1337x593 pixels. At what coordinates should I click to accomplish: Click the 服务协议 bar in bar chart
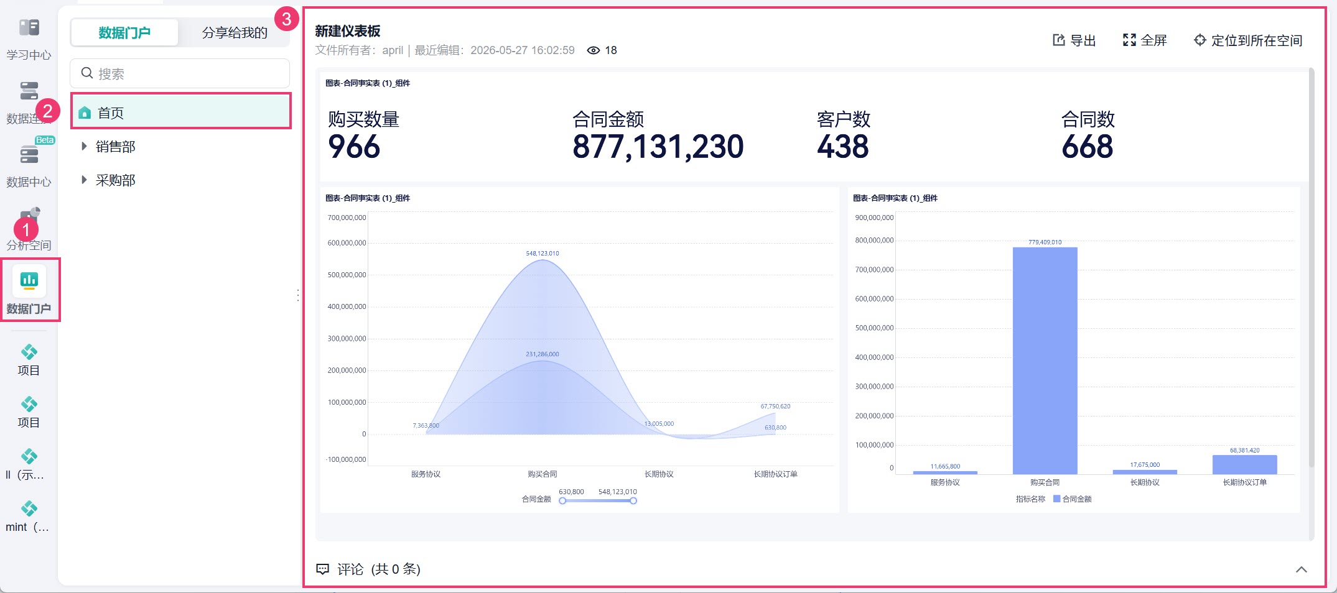[x=945, y=472]
